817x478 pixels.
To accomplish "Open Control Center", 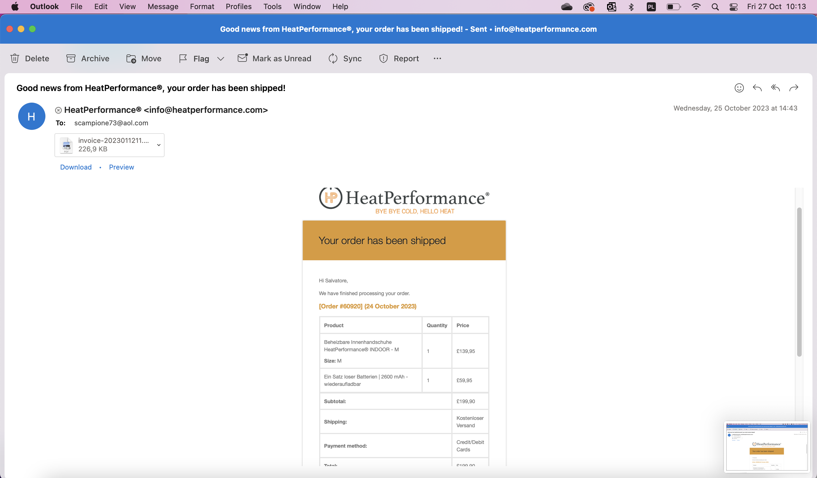I will [733, 7].
